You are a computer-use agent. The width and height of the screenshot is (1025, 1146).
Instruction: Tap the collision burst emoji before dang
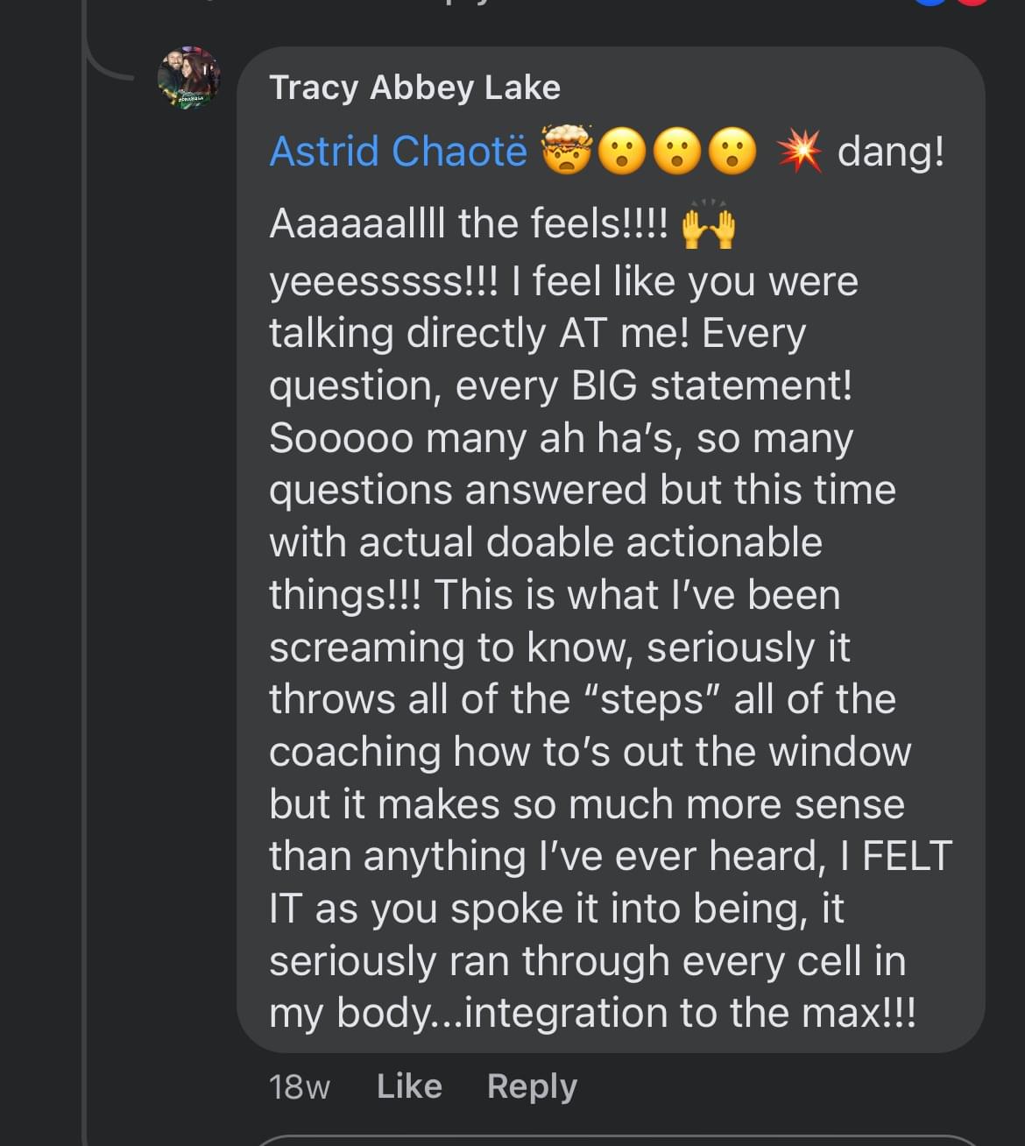pyautogui.click(x=800, y=151)
